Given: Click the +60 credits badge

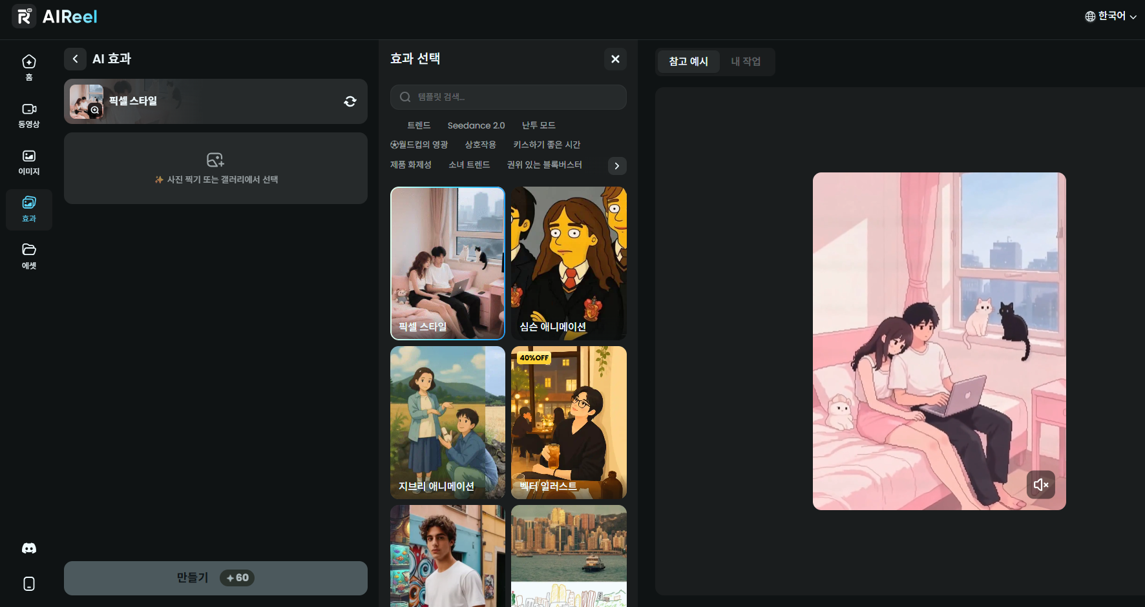Looking at the screenshot, I should click(237, 578).
